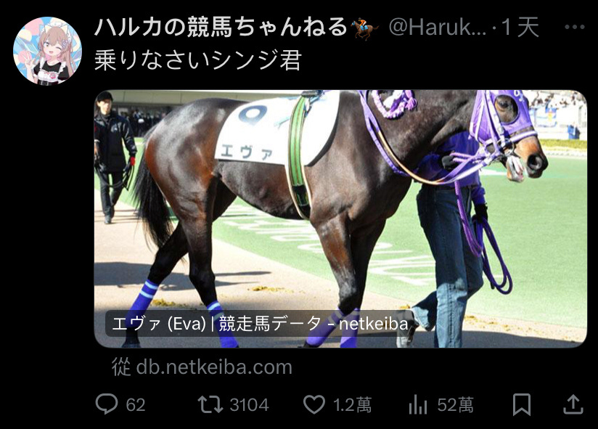The width and height of the screenshot is (598, 429).
Task: Open the share upload icon
Action: [573, 404]
